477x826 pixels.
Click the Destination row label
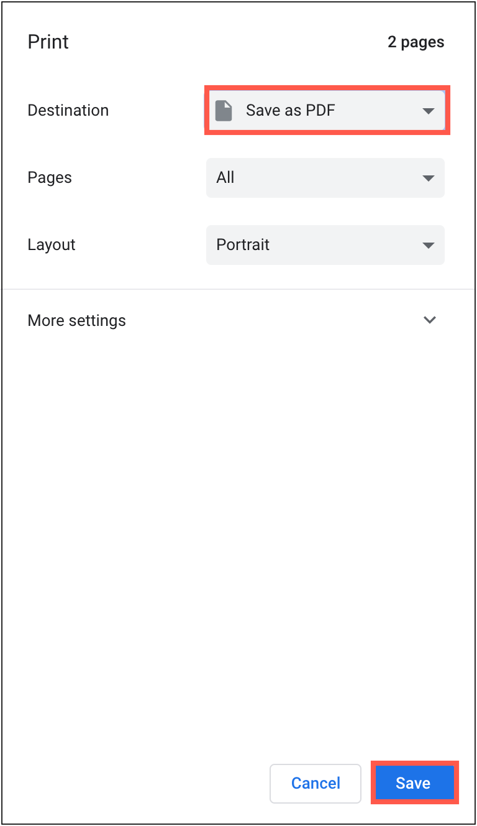pos(68,110)
